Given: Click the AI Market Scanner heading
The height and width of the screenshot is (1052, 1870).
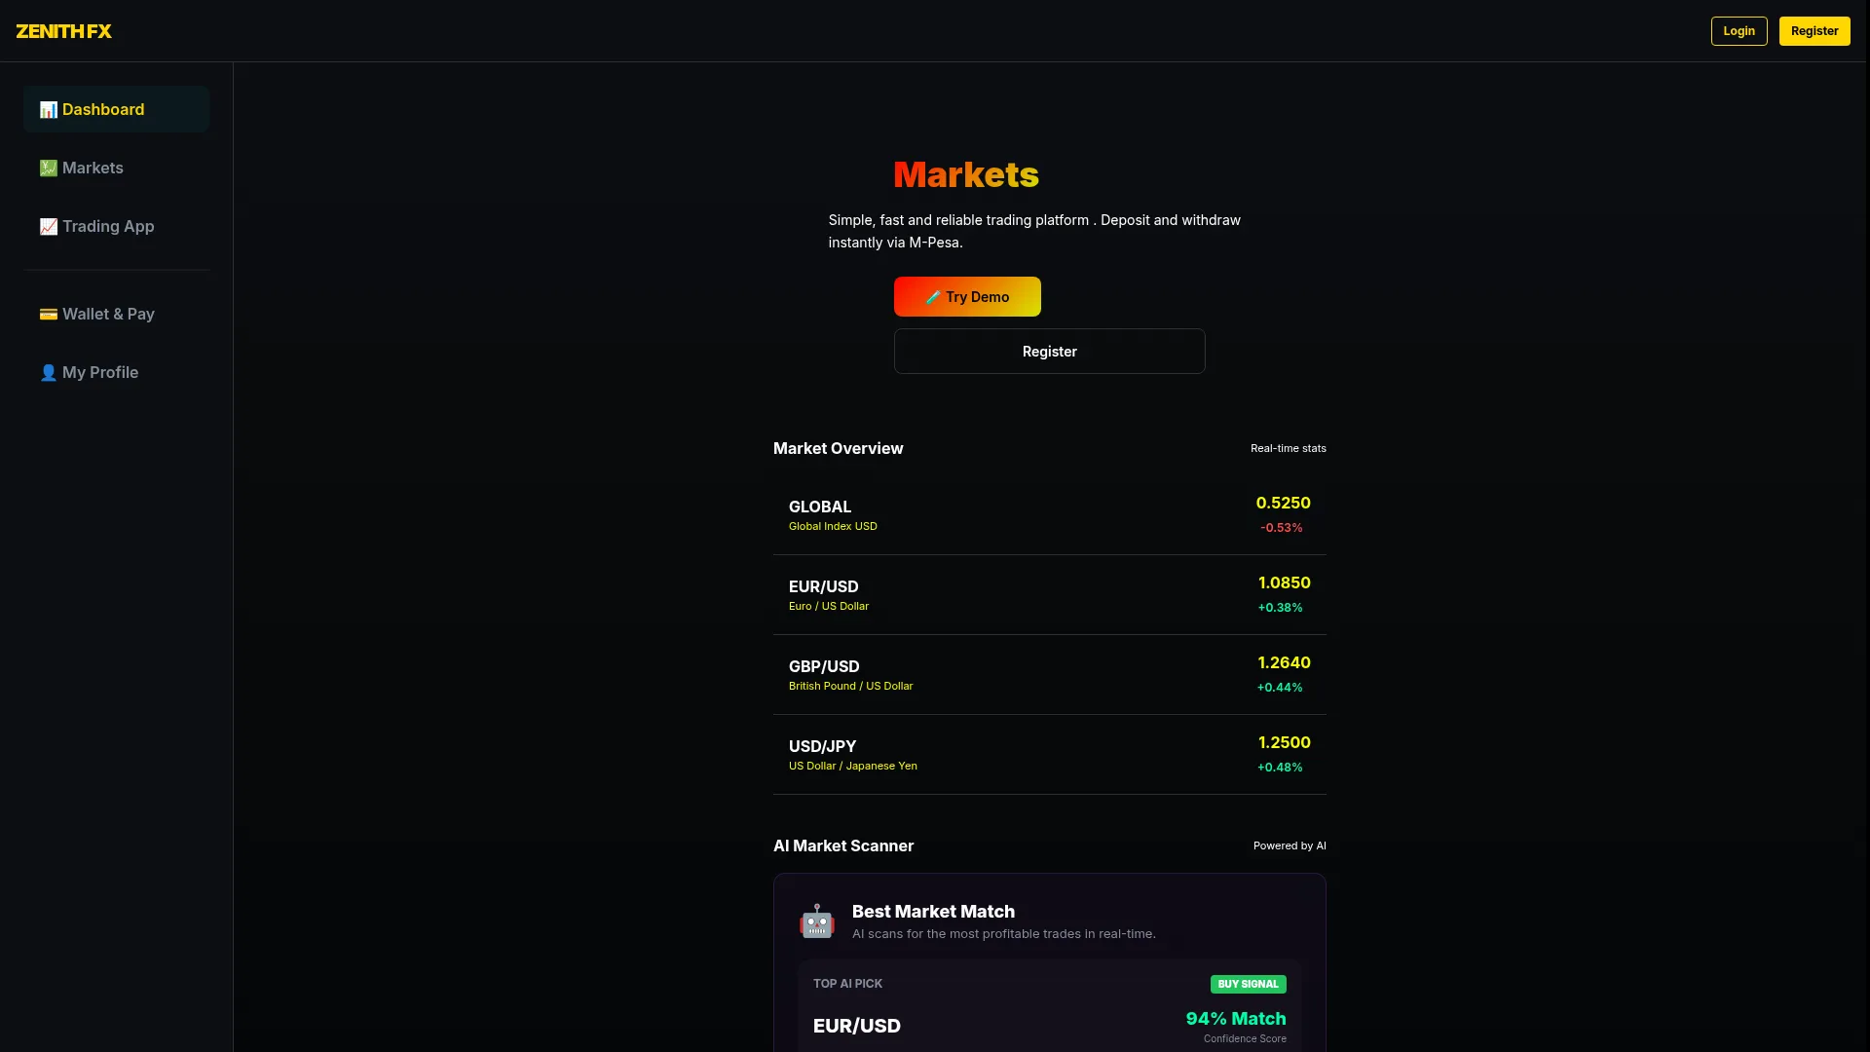Looking at the screenshot, I should tap(843, 846).
